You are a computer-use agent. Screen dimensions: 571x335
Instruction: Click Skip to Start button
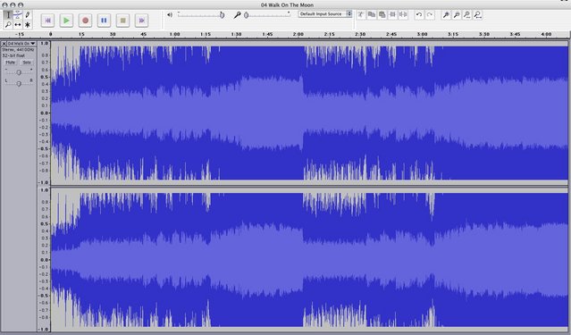click(47, 21)
